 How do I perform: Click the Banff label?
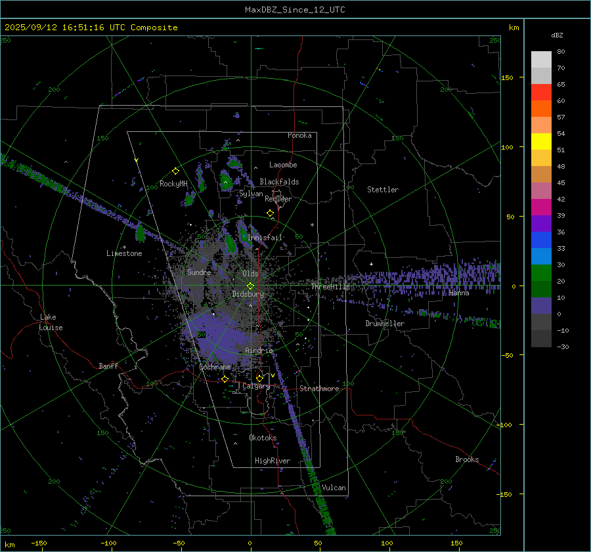click(108, 366)
